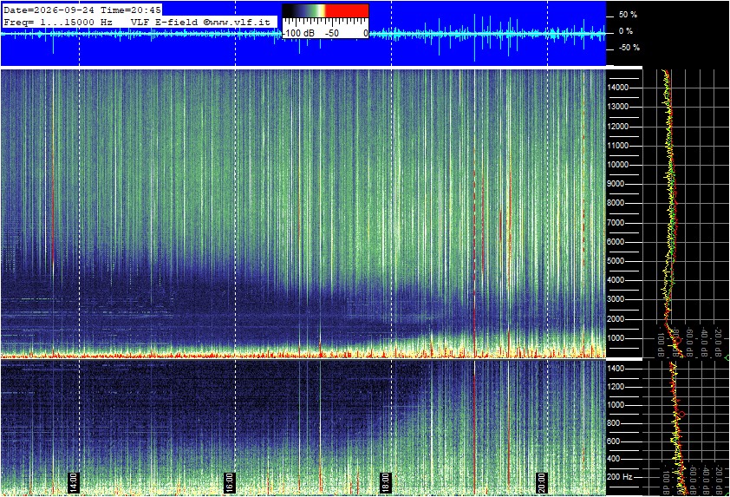Image resolution: width=730 pixels, height=497 pixels.
Task: Click the 3000 frequency axis label
Action: coord(616,299)
